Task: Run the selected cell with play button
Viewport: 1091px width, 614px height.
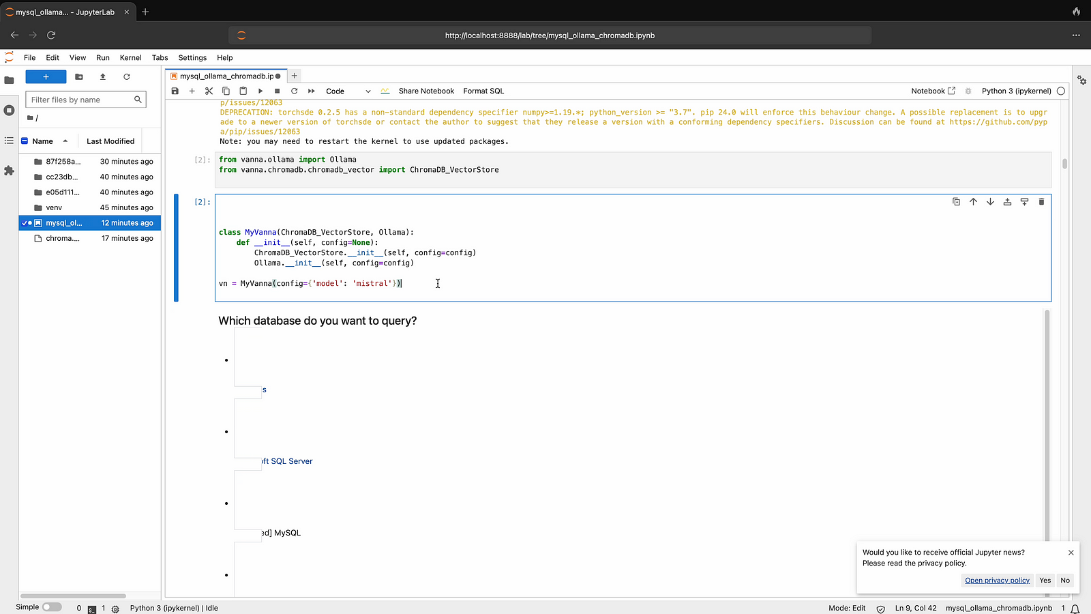Action: [260, 91]
